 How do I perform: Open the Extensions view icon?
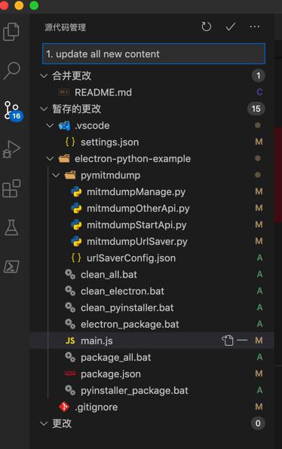coord(11,188)
